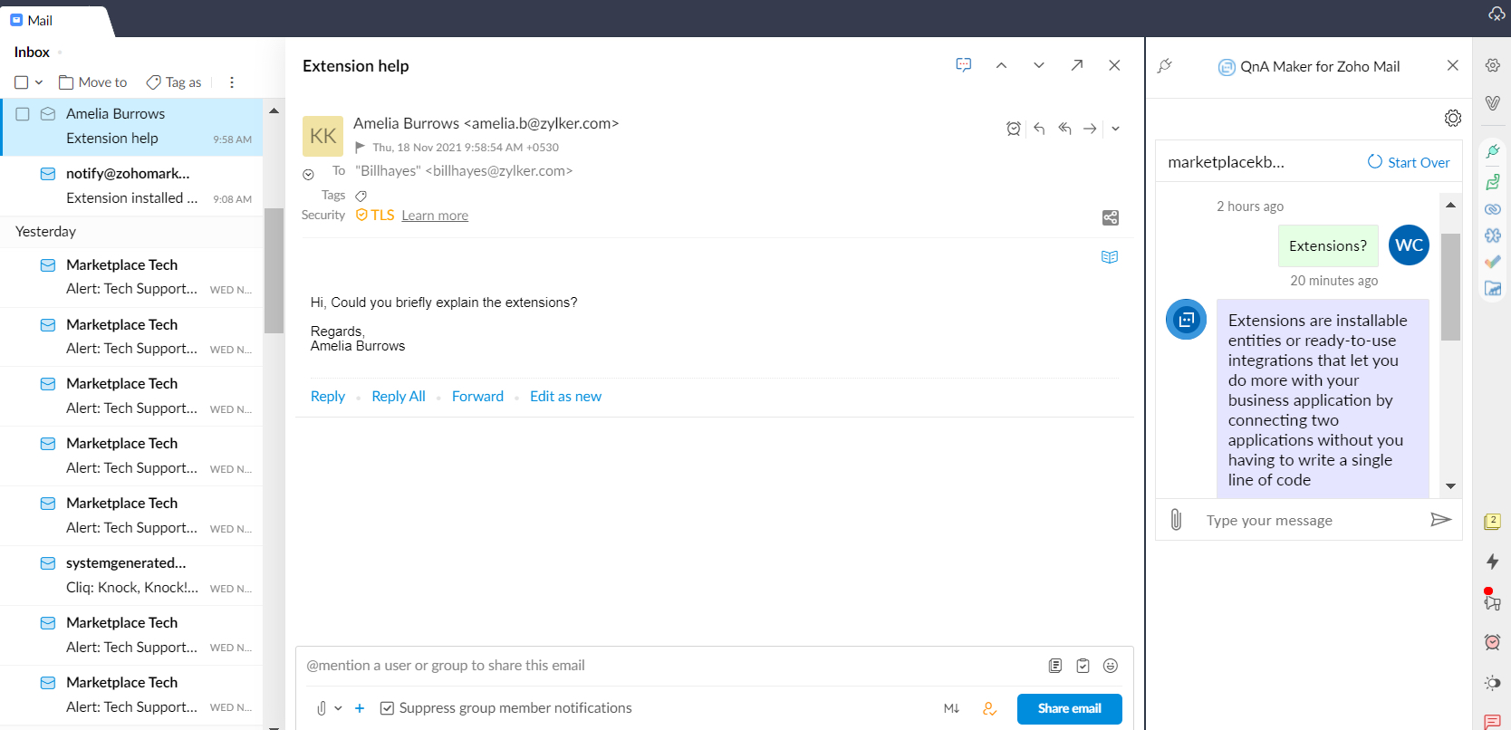Toggle reader view book icon
This screenshot has width=1511, height=730.
1110,257
